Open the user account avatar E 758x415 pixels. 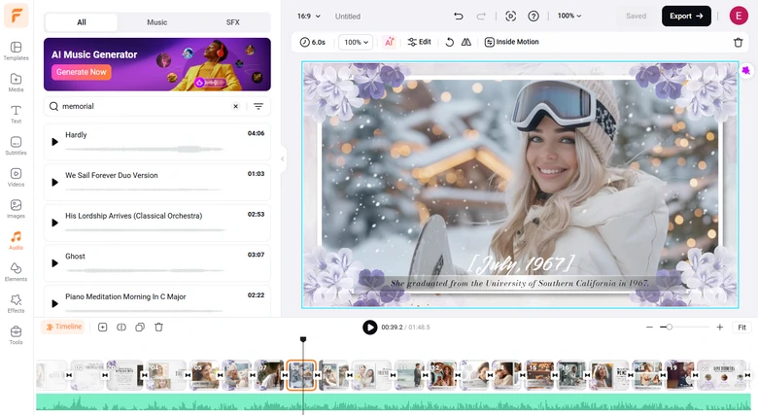[739, 16]
